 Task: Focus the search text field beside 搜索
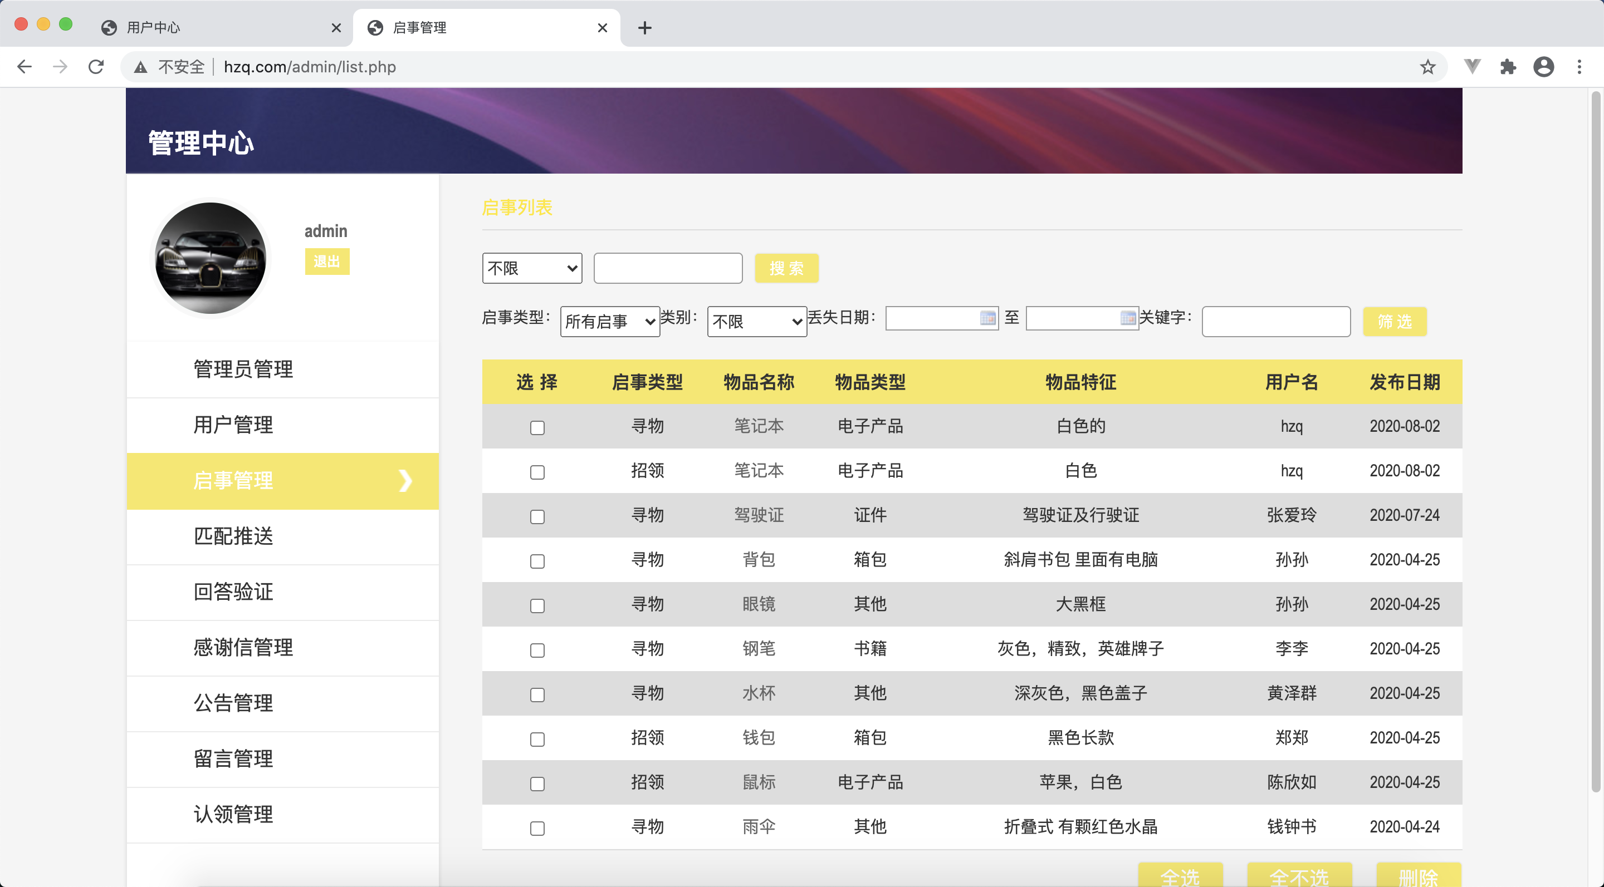[668, 268]
